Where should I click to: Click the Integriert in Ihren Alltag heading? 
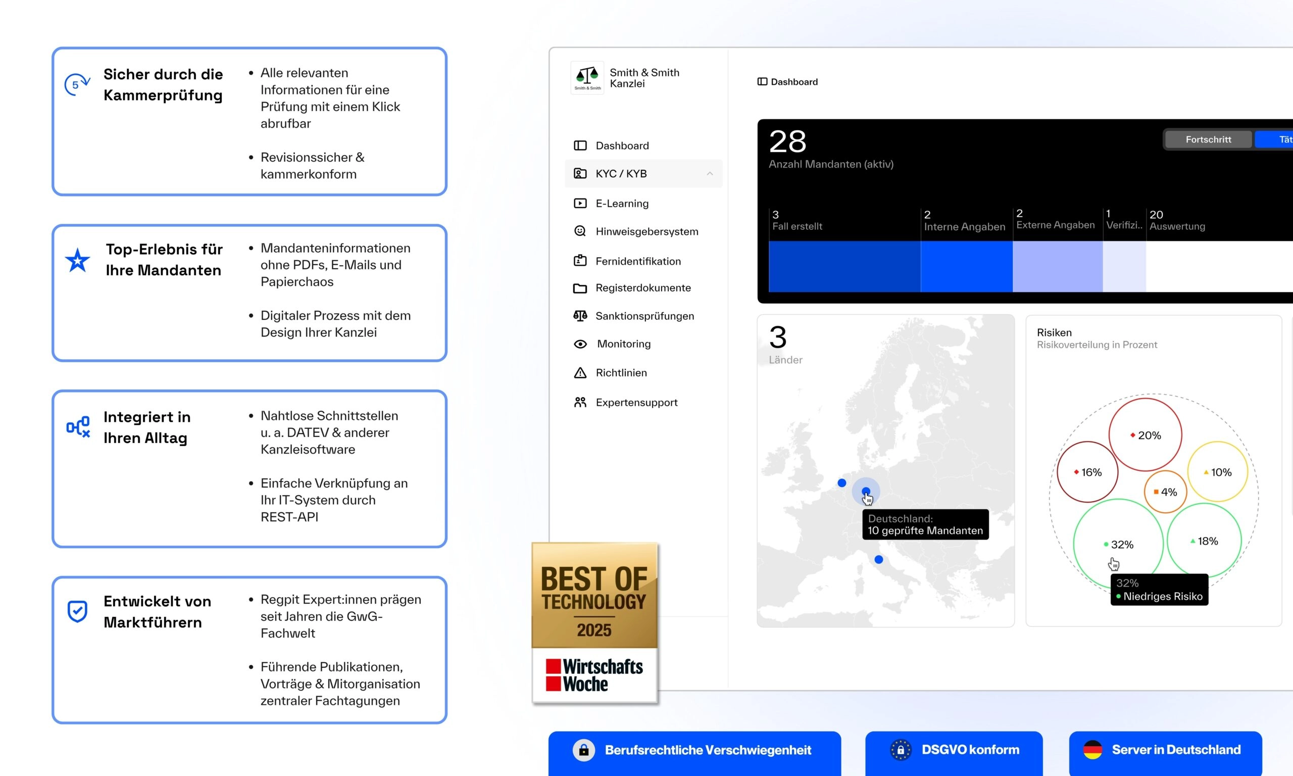click(147, 427)
